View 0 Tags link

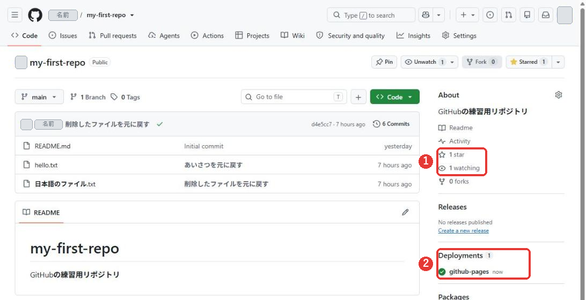(126, 97)
